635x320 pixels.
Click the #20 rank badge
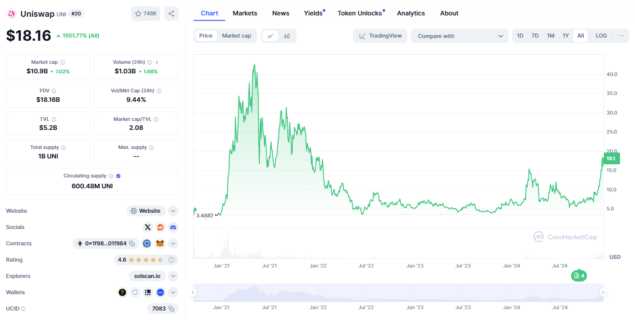76,14
